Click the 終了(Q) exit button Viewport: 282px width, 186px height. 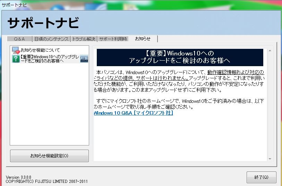261,177
